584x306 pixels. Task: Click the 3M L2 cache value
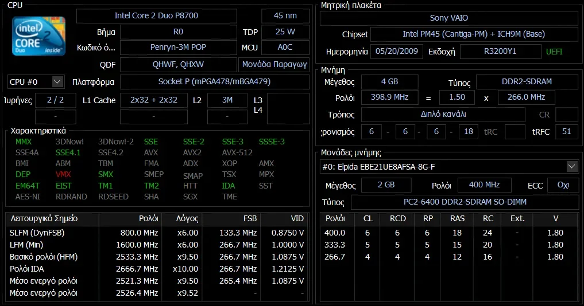(227, 100)
